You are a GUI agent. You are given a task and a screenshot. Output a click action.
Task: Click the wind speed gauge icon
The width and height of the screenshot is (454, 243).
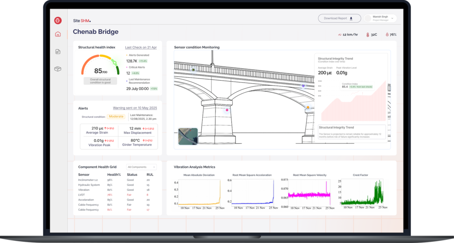[340, 35]
